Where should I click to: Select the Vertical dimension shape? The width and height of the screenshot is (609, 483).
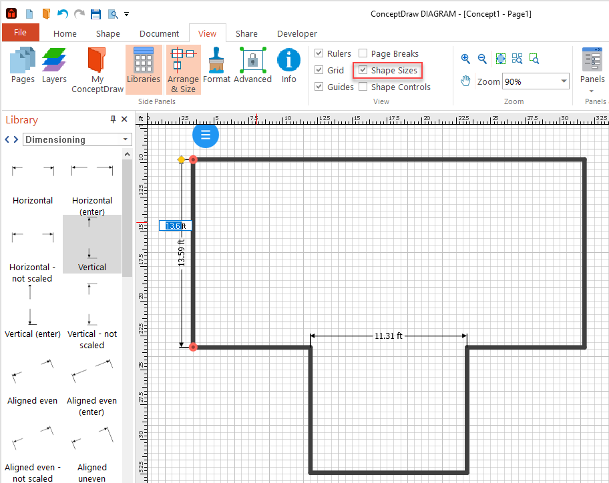92,244
